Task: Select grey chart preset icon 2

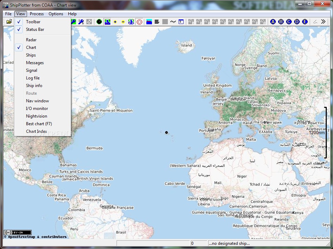Action: pyautogui.click(x=199, y=22)
